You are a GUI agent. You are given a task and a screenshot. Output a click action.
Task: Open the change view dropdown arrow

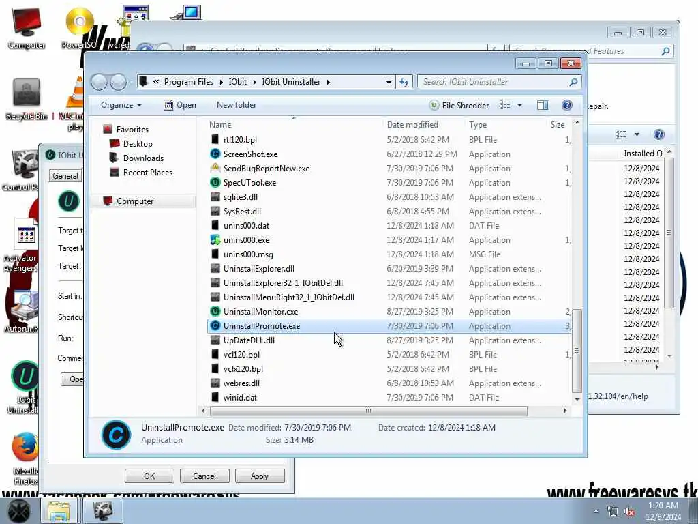click(x=519, y=105)
